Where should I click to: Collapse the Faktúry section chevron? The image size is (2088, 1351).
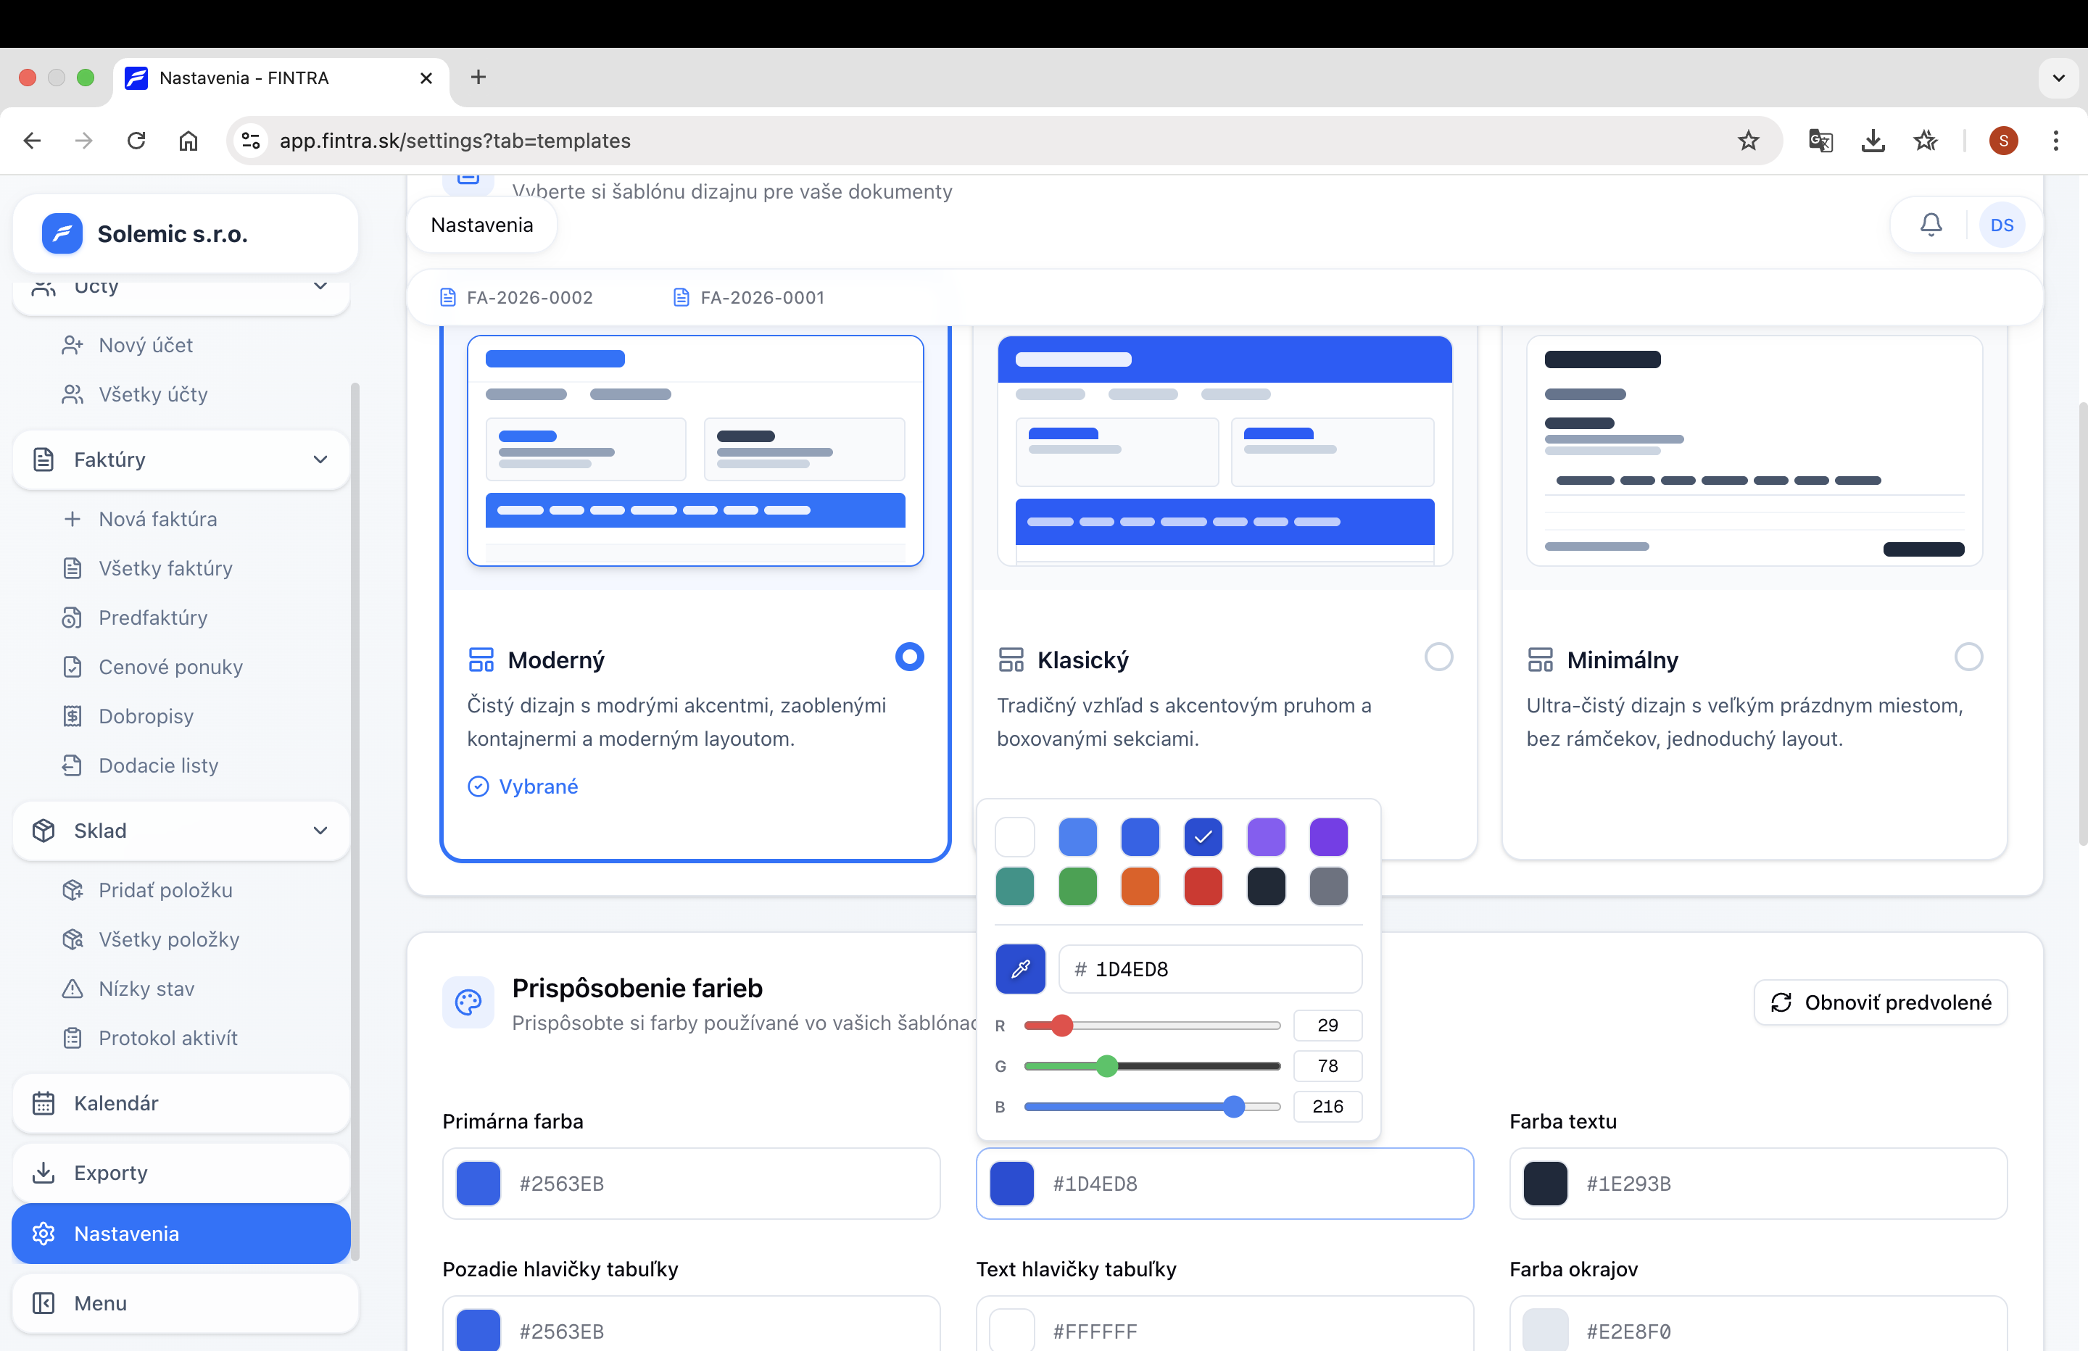321,460
